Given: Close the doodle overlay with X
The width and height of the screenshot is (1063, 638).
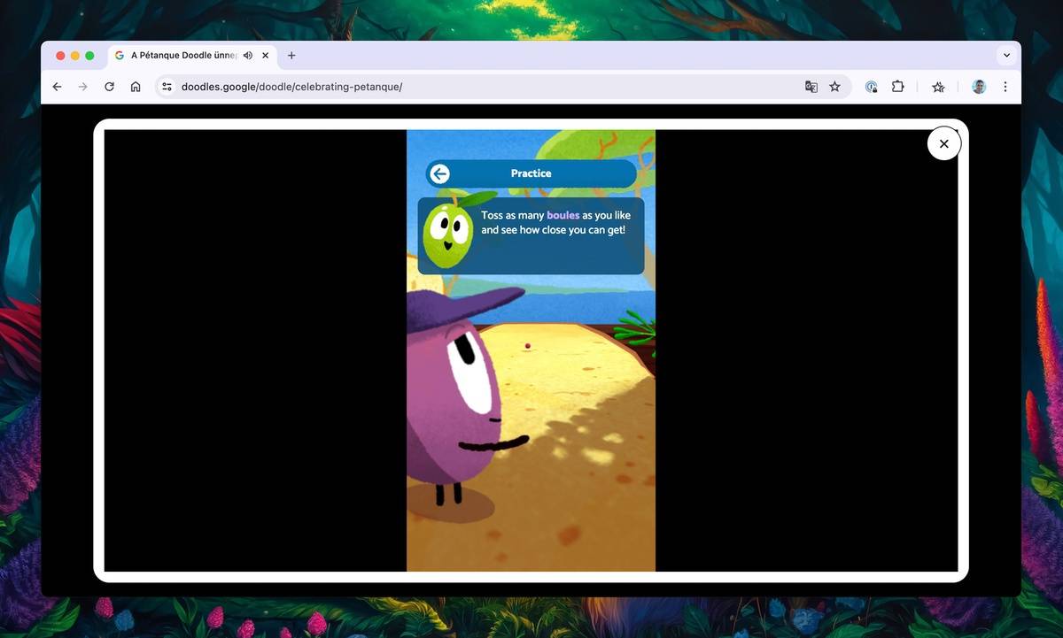Looking at the screenshot, I should click(943, 143).
